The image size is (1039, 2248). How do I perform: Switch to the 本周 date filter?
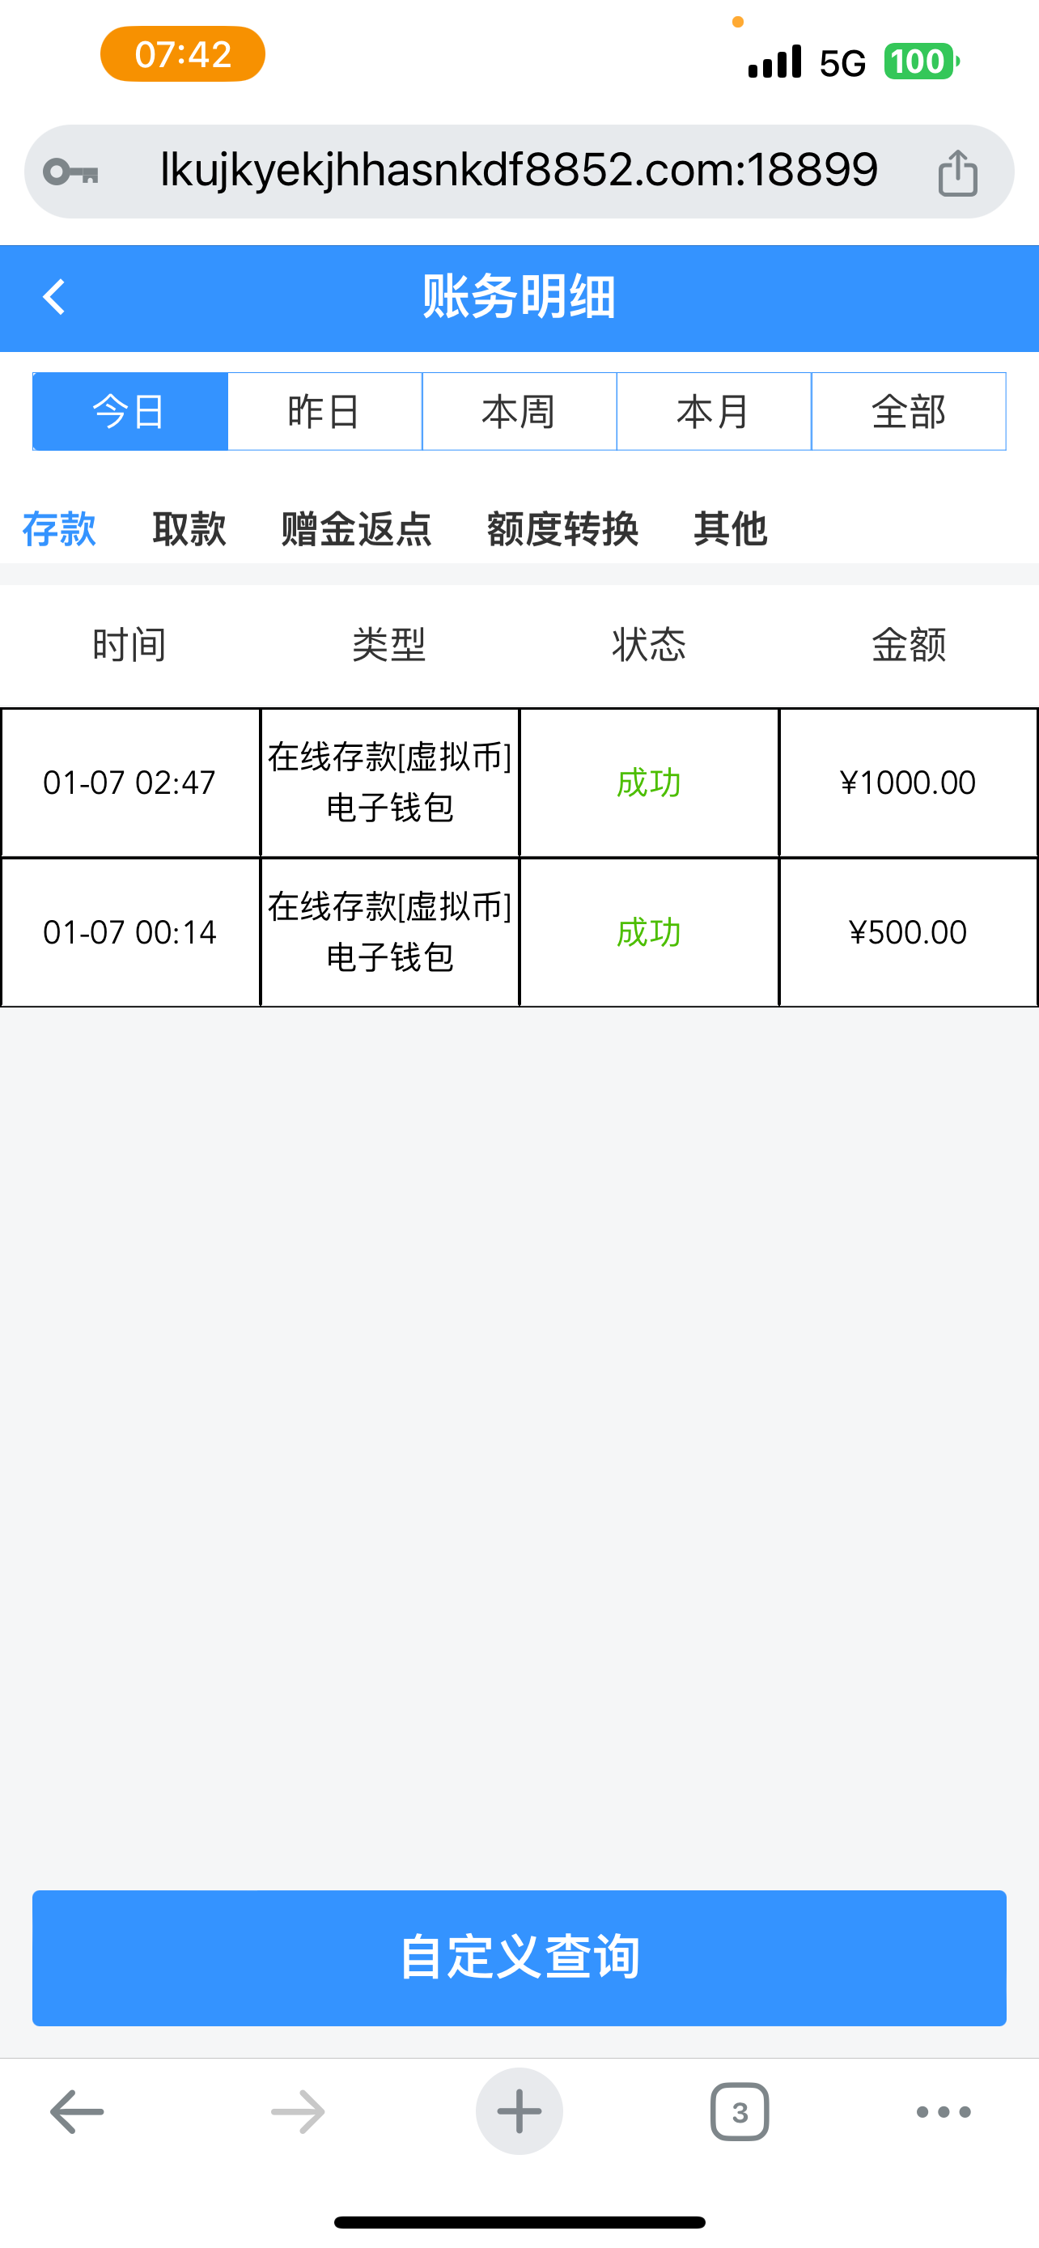tap(519, 411)
